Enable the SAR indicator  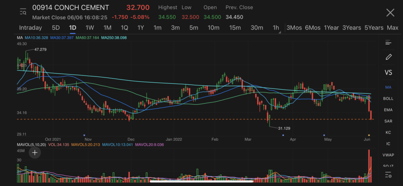click(388, 121)
